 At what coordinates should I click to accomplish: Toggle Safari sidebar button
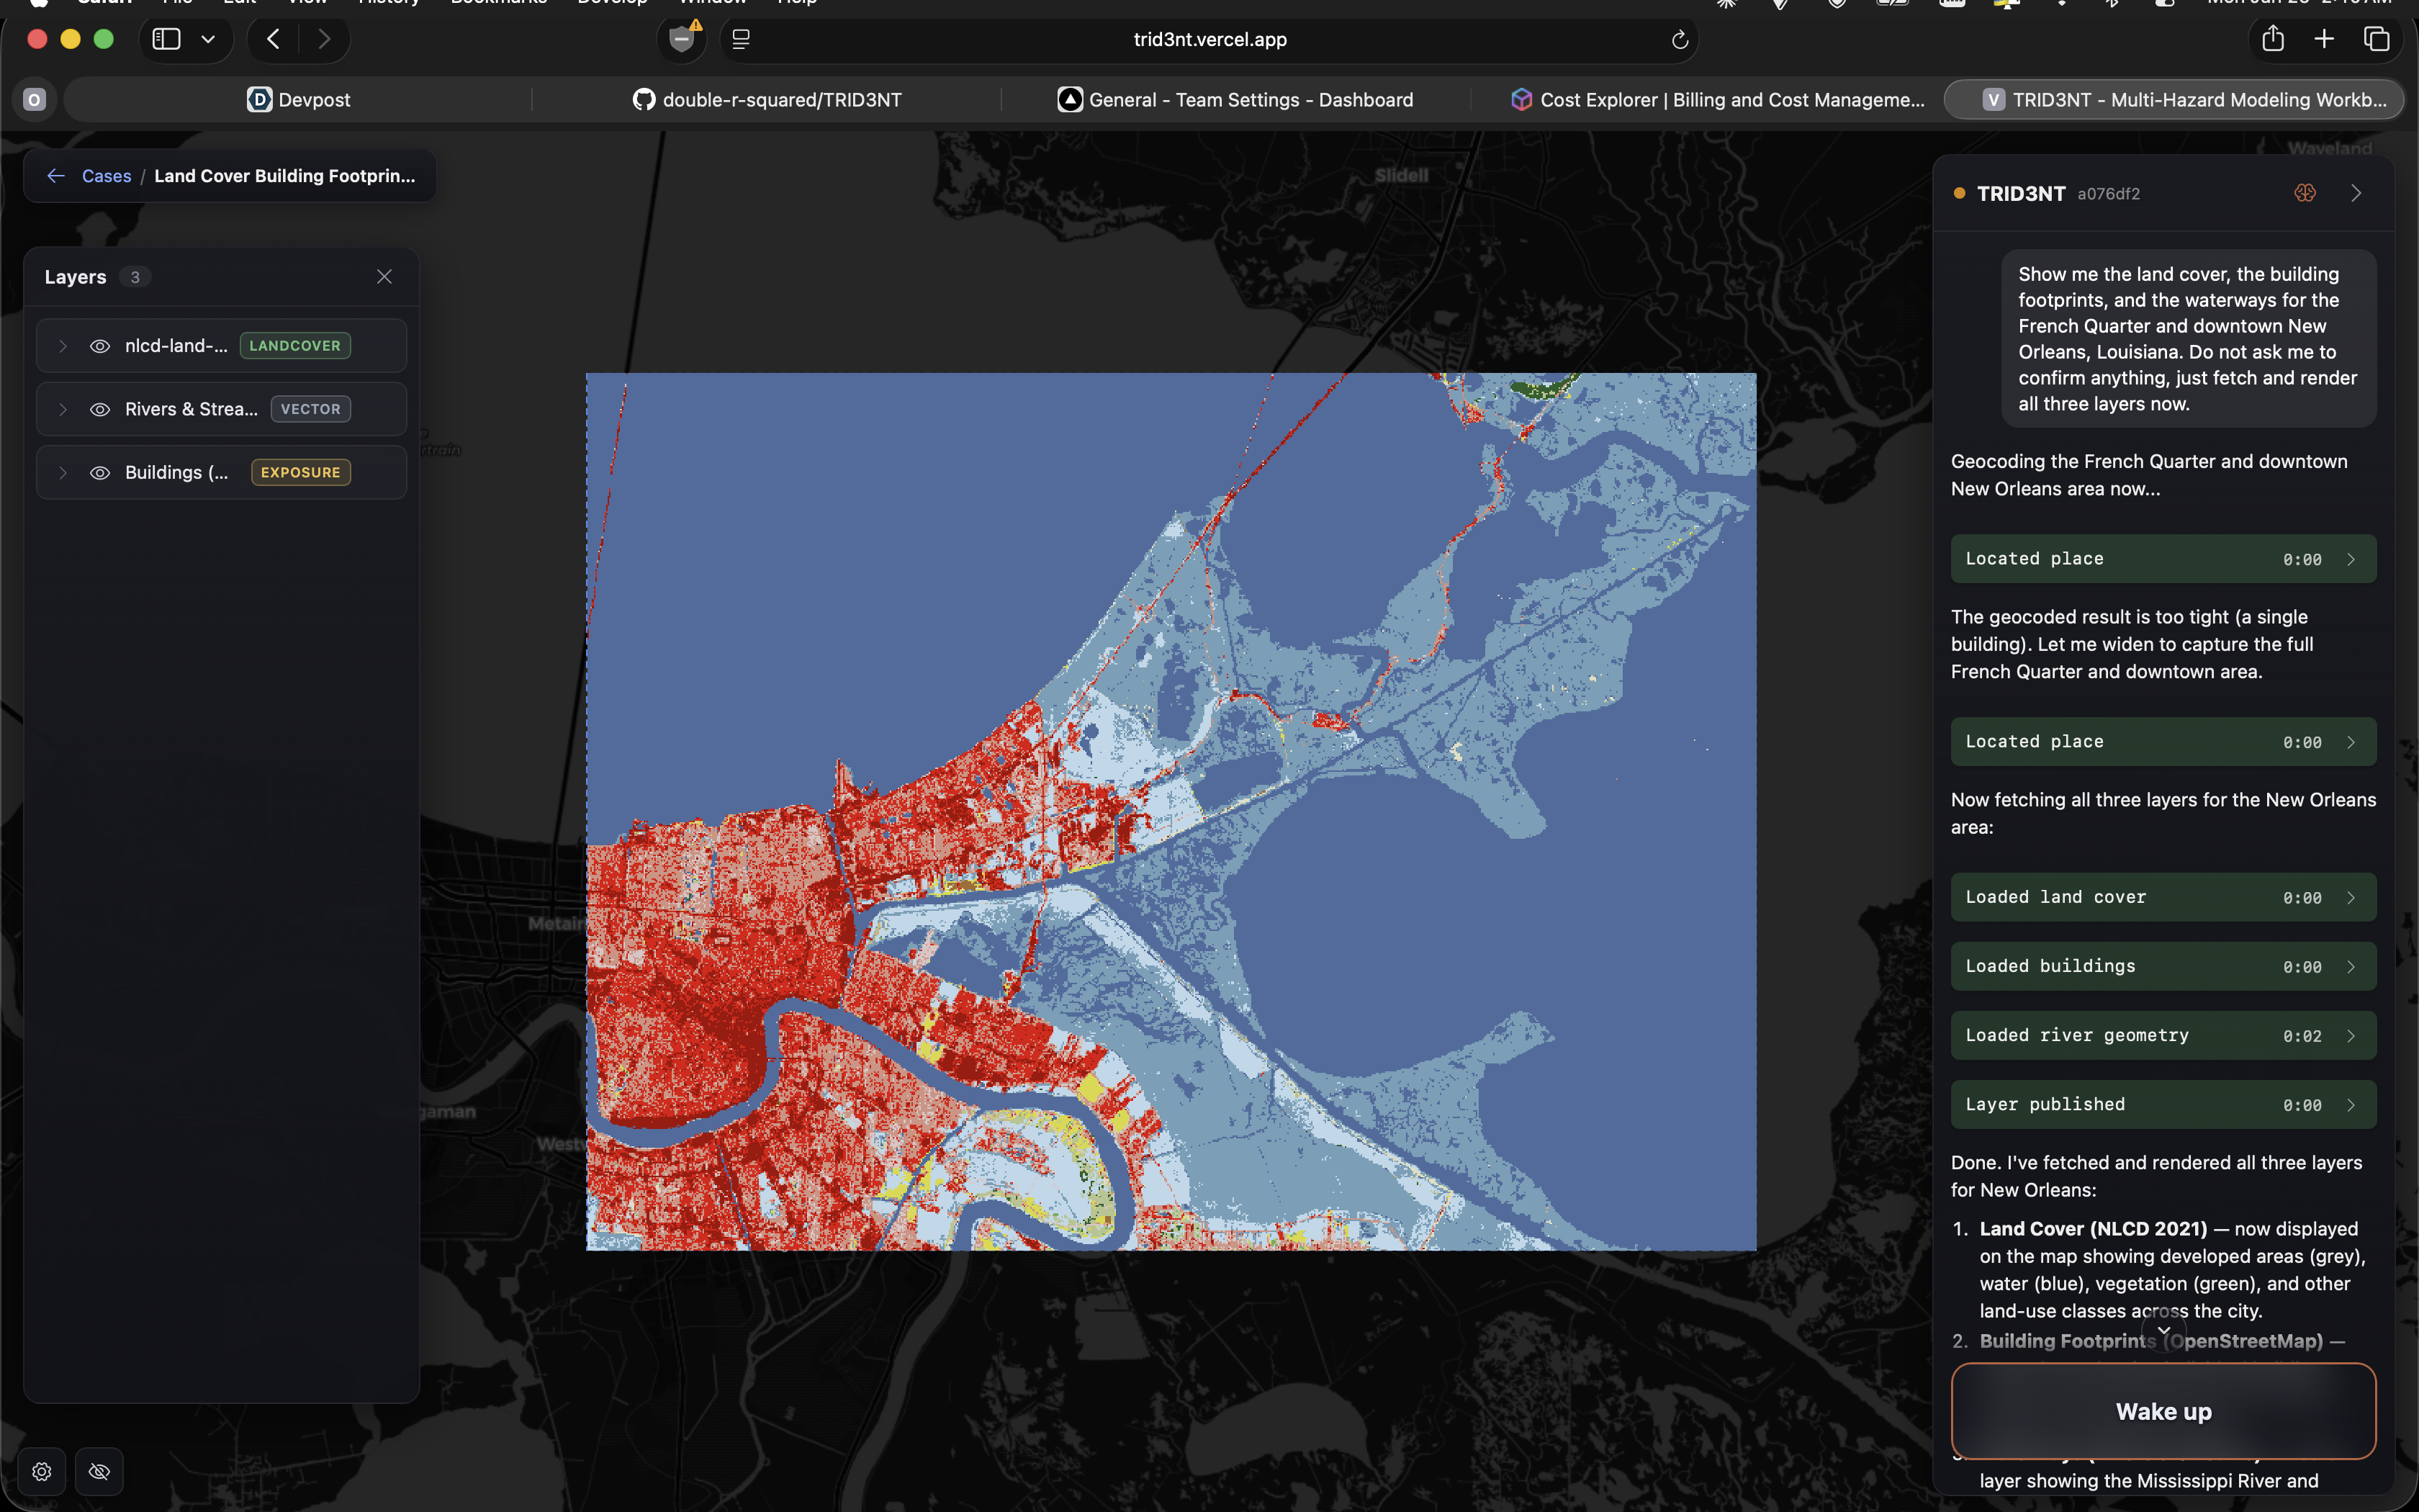click(166, 39)
